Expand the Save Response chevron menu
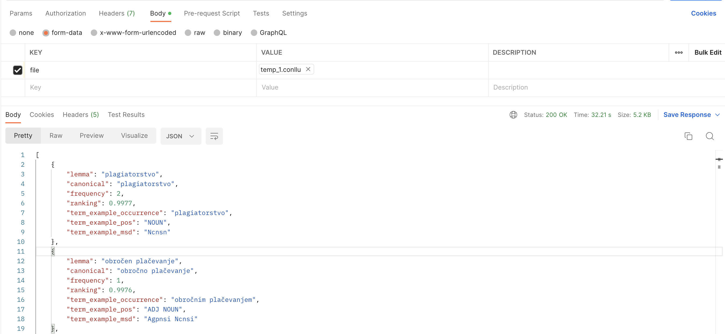The image size is (725, 334). point(717,115)
